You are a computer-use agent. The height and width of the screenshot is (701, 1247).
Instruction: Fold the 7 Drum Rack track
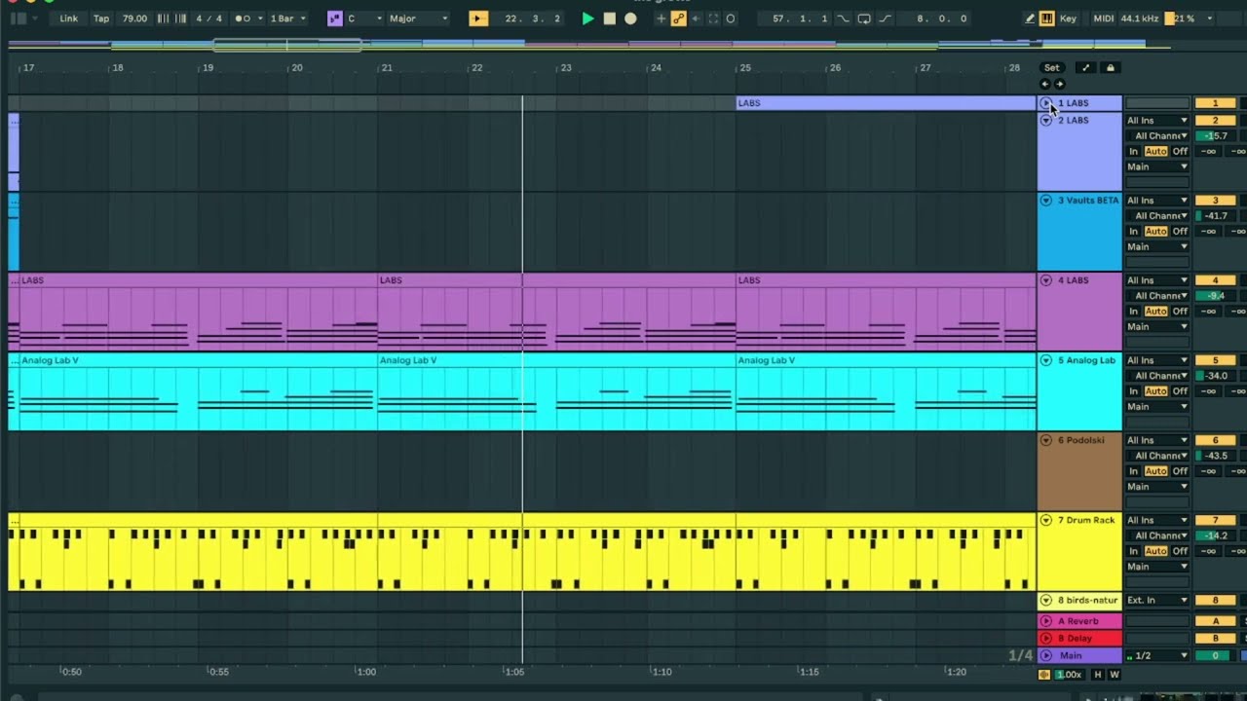click(1046, 520)
